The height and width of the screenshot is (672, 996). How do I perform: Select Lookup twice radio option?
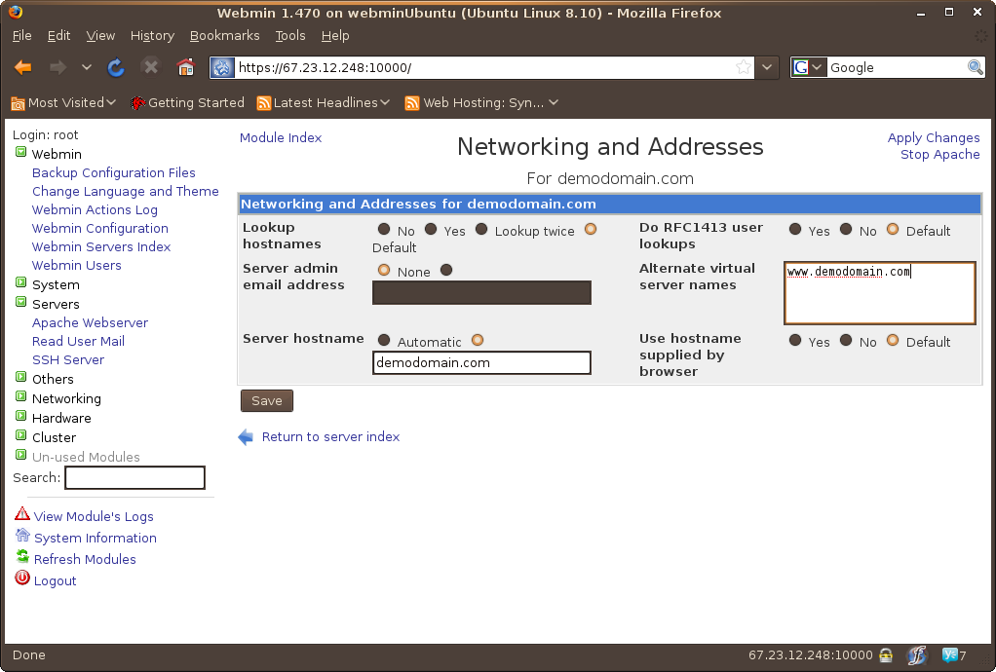click(481, 229)
